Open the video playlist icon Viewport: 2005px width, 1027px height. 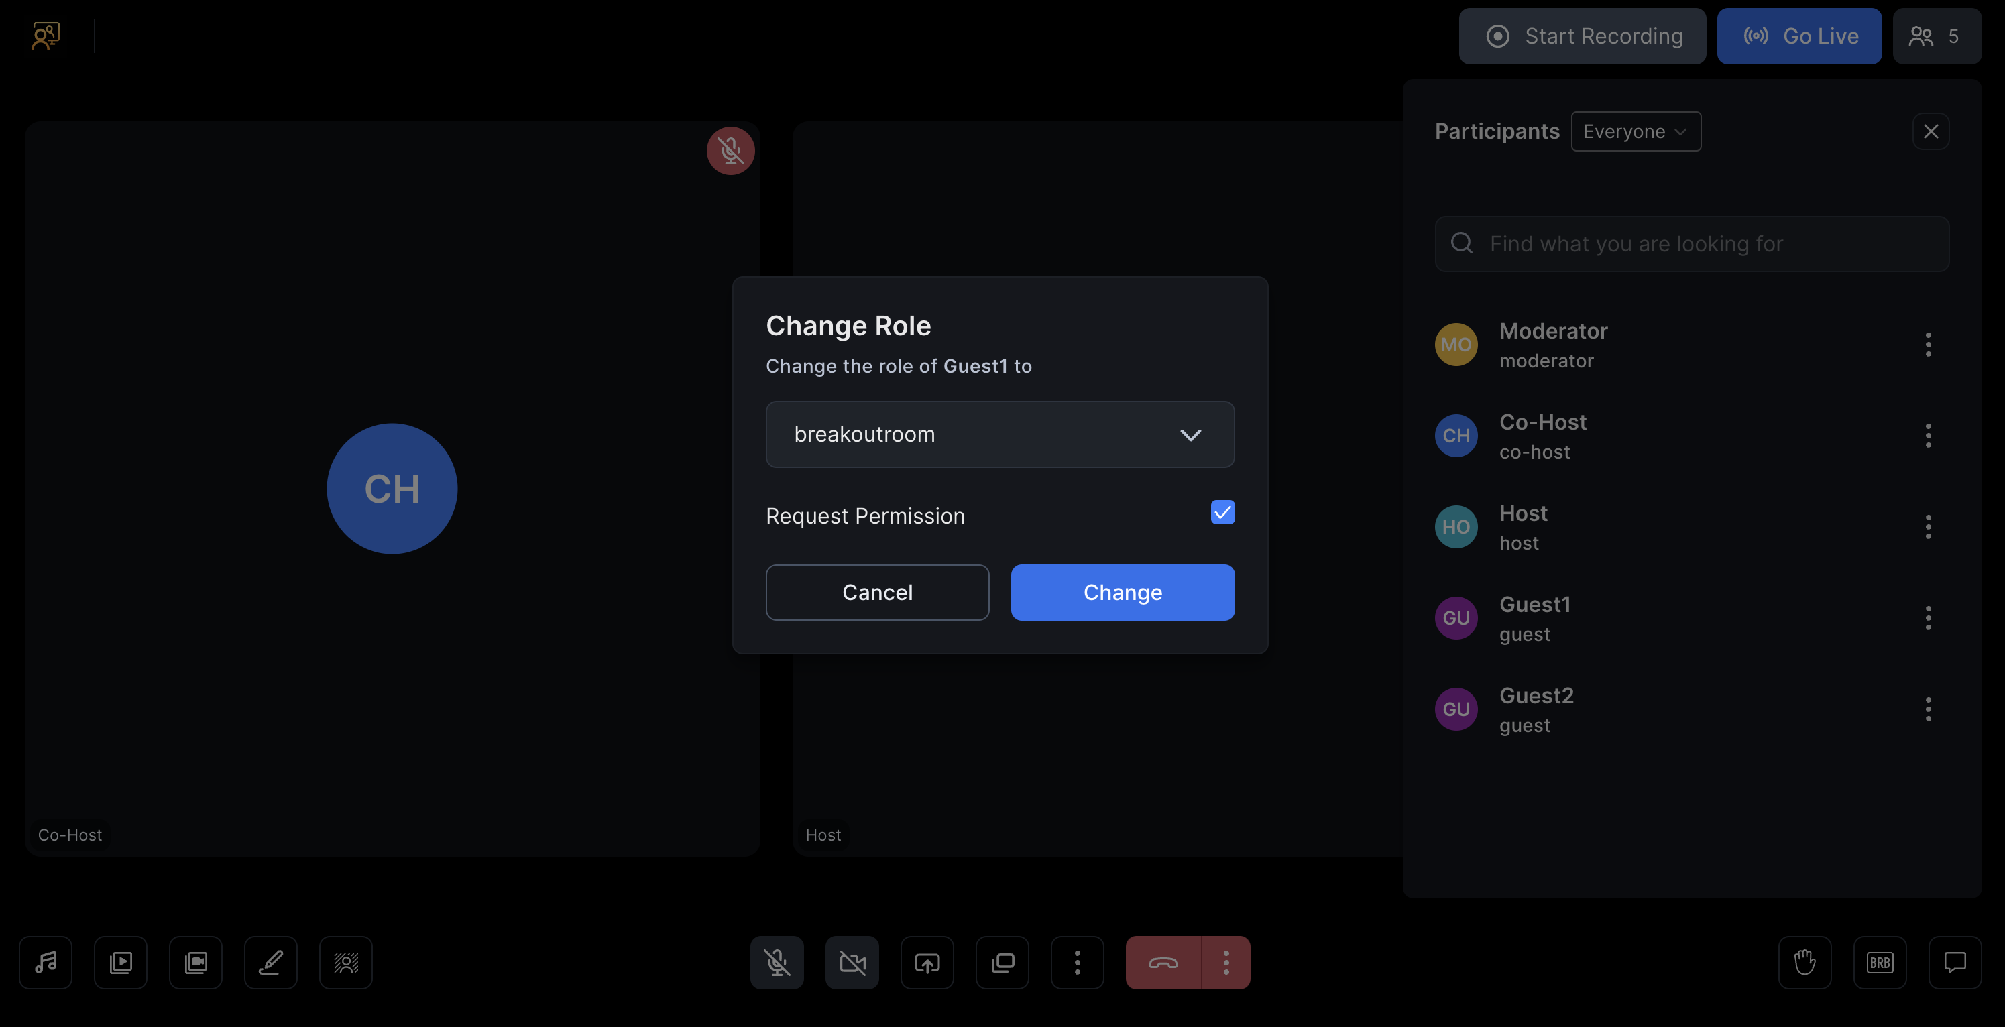[121, 963]
